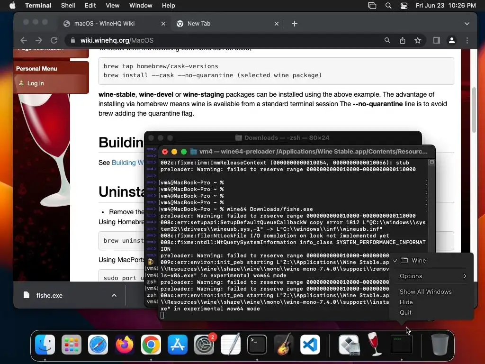The width and height of the screenshot is (485, 364).
Task: Click the Personal Menu heading
Action: tap(36, 69)
